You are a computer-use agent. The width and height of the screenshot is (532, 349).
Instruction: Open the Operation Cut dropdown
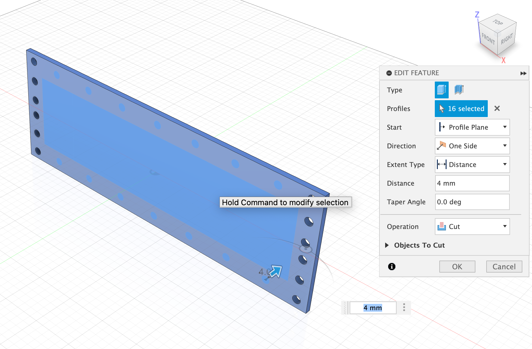point(472,227)
